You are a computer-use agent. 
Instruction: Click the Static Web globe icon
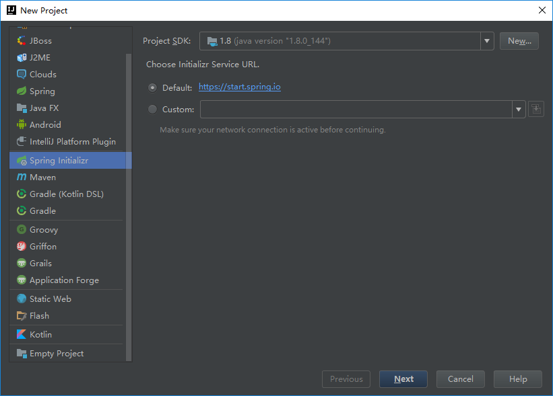(22, 299)
